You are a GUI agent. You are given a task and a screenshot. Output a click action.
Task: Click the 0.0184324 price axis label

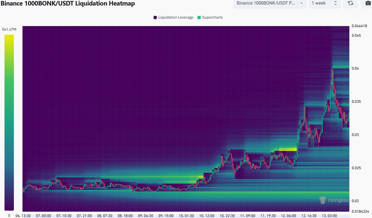point(360,211)
